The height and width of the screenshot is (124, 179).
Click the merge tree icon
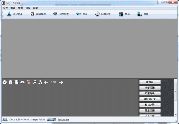tap(40, 82)
